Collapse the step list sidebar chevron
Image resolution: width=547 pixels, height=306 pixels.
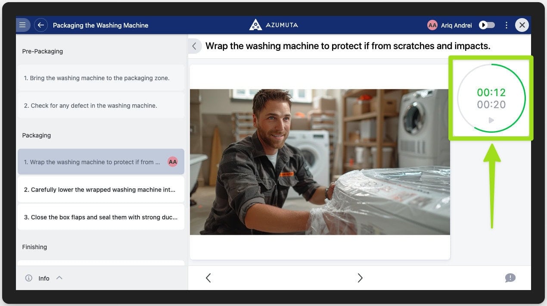(x=194, y=46)
